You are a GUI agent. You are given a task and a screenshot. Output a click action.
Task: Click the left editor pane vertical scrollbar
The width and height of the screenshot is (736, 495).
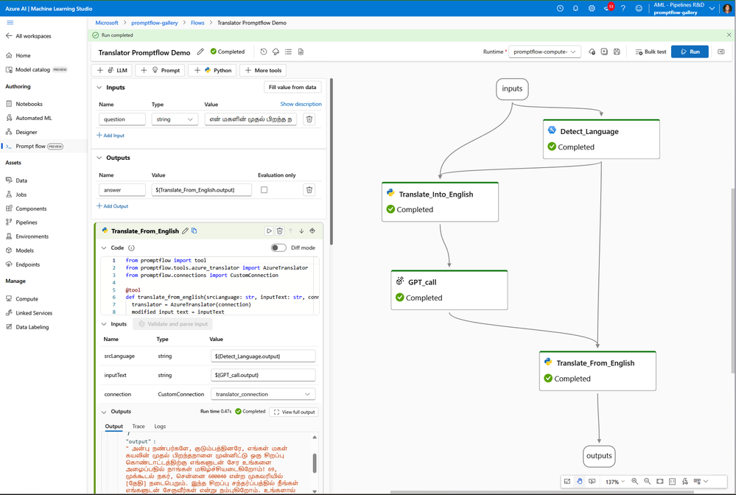[x=332, y=162]
